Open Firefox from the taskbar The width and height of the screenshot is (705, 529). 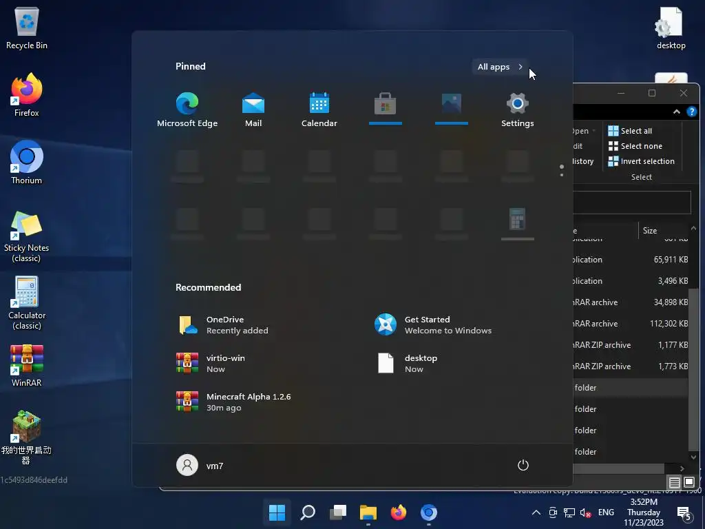399,512
